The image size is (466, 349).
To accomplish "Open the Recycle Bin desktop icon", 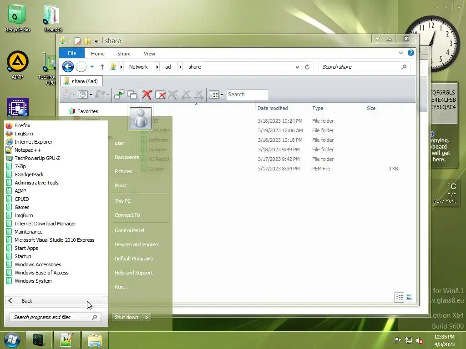I will coord(17,18).
